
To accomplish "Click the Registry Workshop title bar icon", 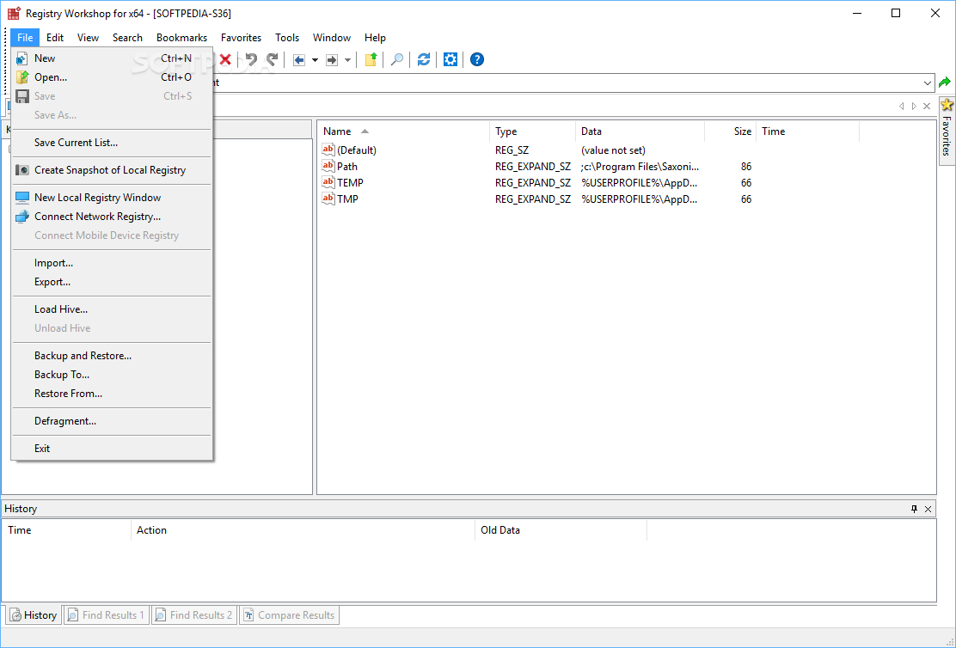I will tap(14, 14).
